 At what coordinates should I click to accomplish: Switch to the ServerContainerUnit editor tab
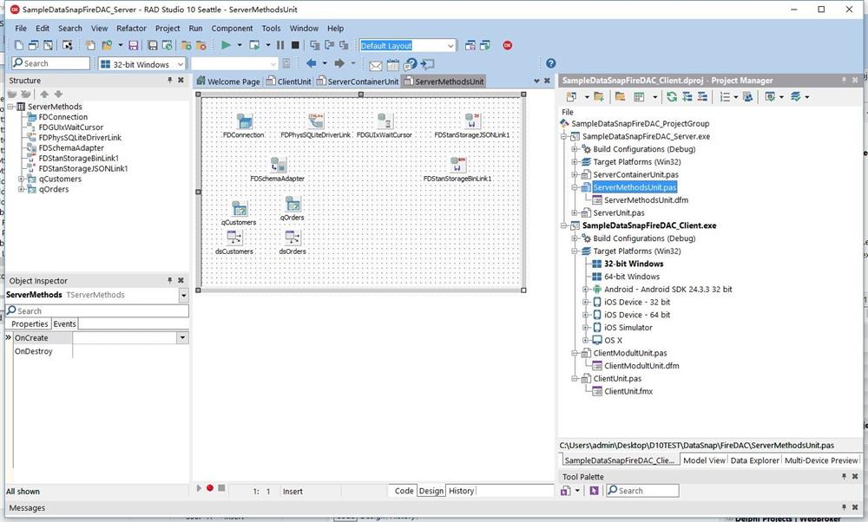pyautogui.click(x=357, y=82)
